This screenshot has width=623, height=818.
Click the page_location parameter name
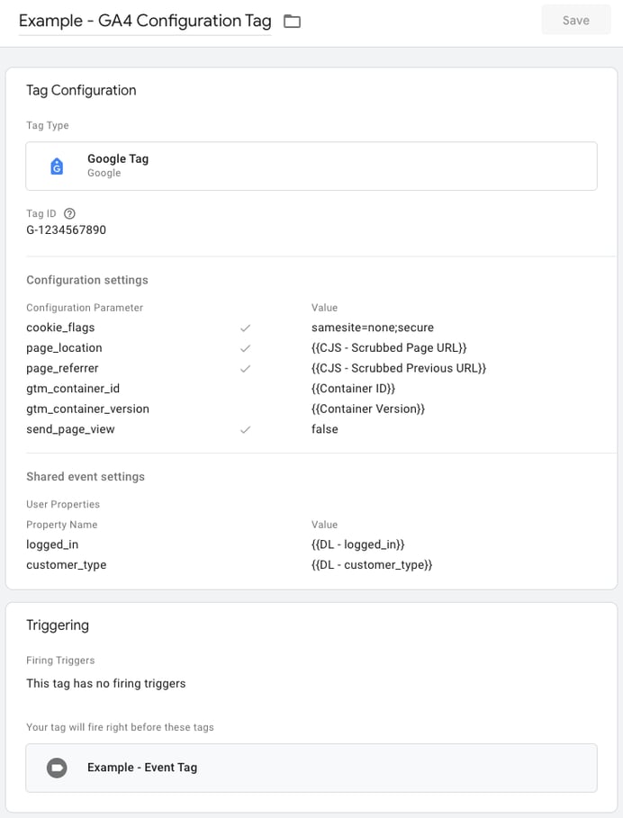tap(64, 348)
